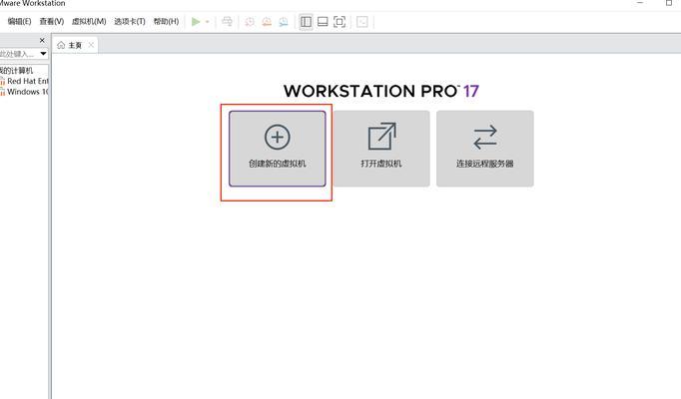The height and width of the screenshot is (399, 681).
Task: Click the green Power On play icon
Action: [196, 22]
